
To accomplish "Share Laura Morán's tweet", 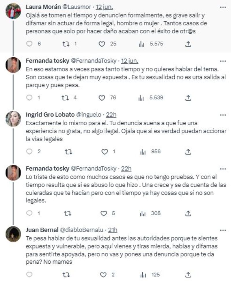I will [x=188, y=44].
